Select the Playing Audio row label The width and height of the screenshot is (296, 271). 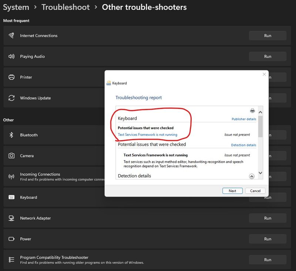click(x=33, y=56)
